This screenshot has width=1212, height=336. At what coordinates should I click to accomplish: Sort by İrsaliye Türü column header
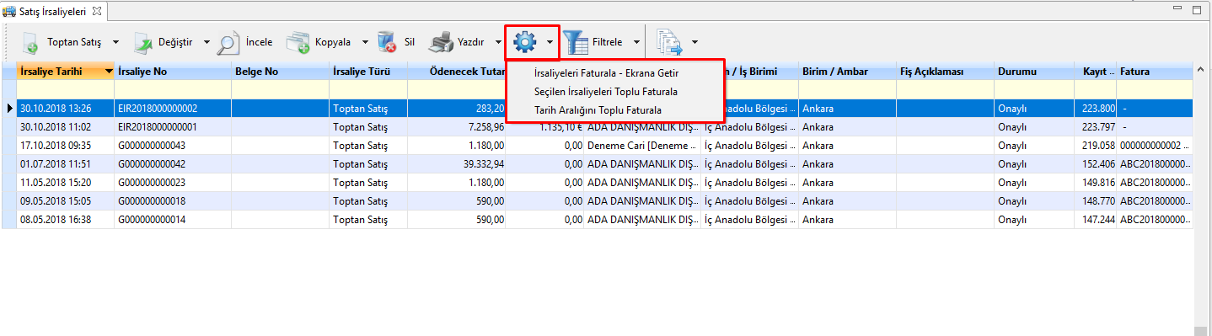(368, 72)
